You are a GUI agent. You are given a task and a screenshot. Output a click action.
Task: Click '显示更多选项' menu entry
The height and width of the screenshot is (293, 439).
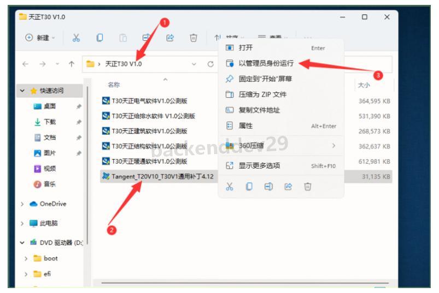click(259, 166)
